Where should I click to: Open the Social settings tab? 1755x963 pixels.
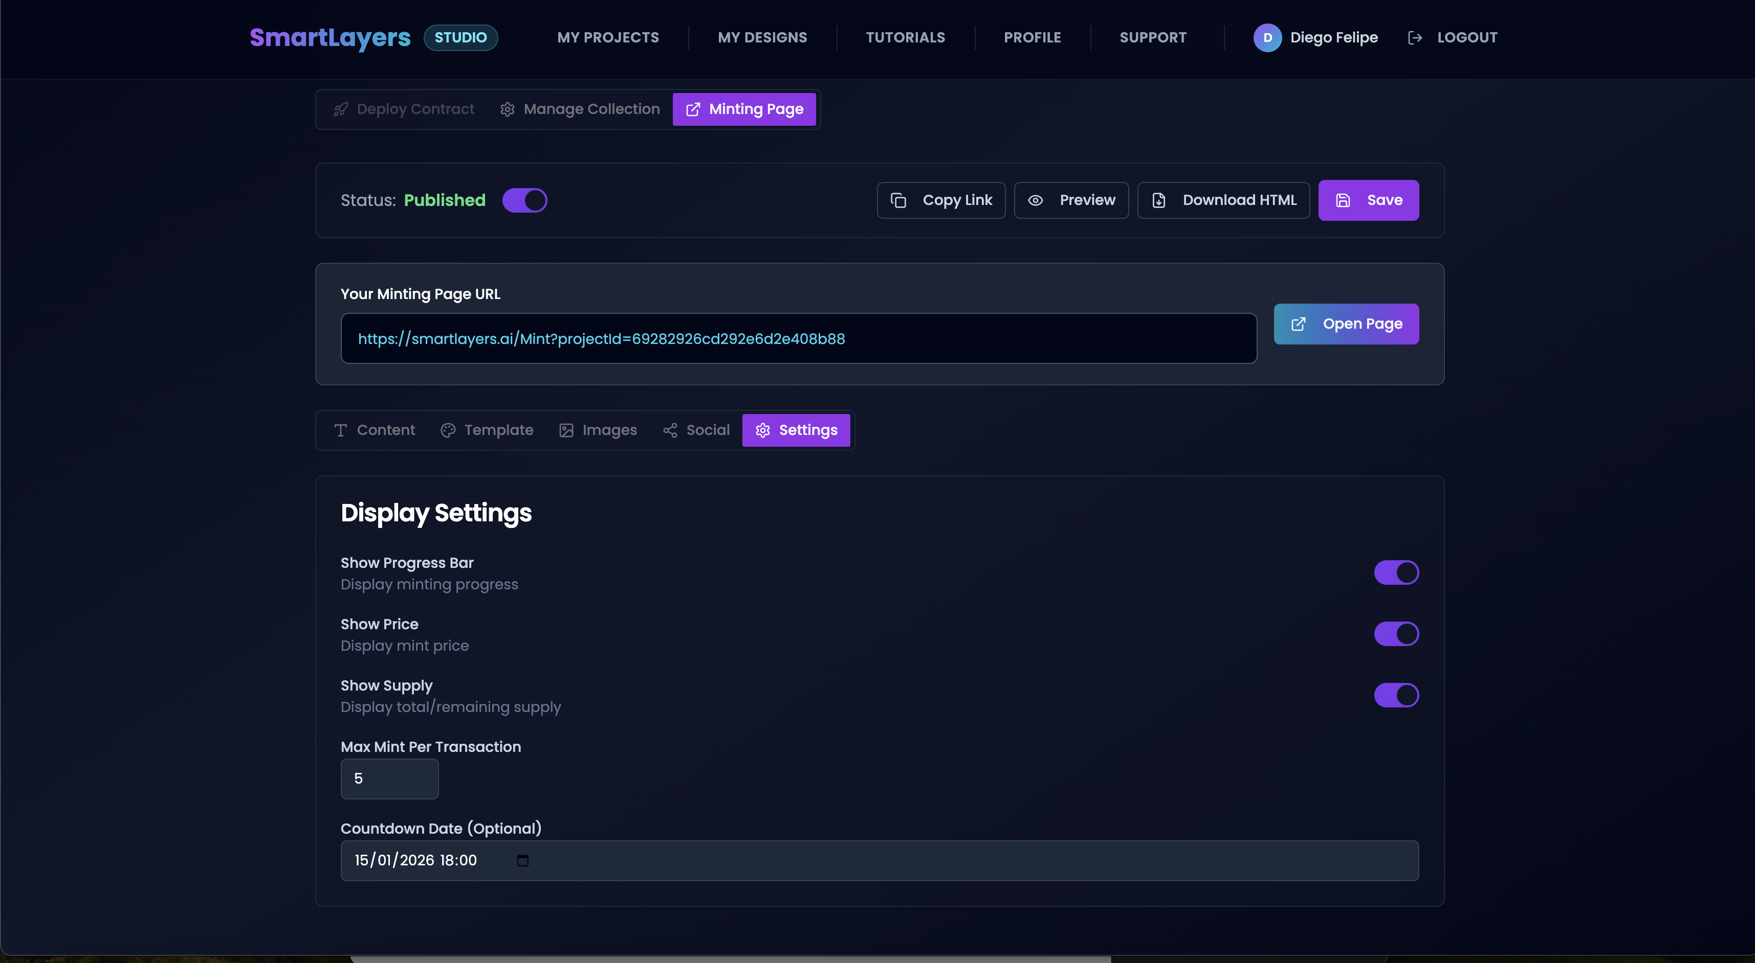(x=695, y=430)
